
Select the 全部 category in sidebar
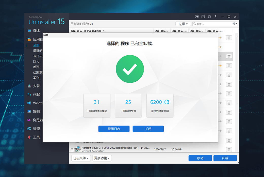pyautogui.click(x=36, y=45)
